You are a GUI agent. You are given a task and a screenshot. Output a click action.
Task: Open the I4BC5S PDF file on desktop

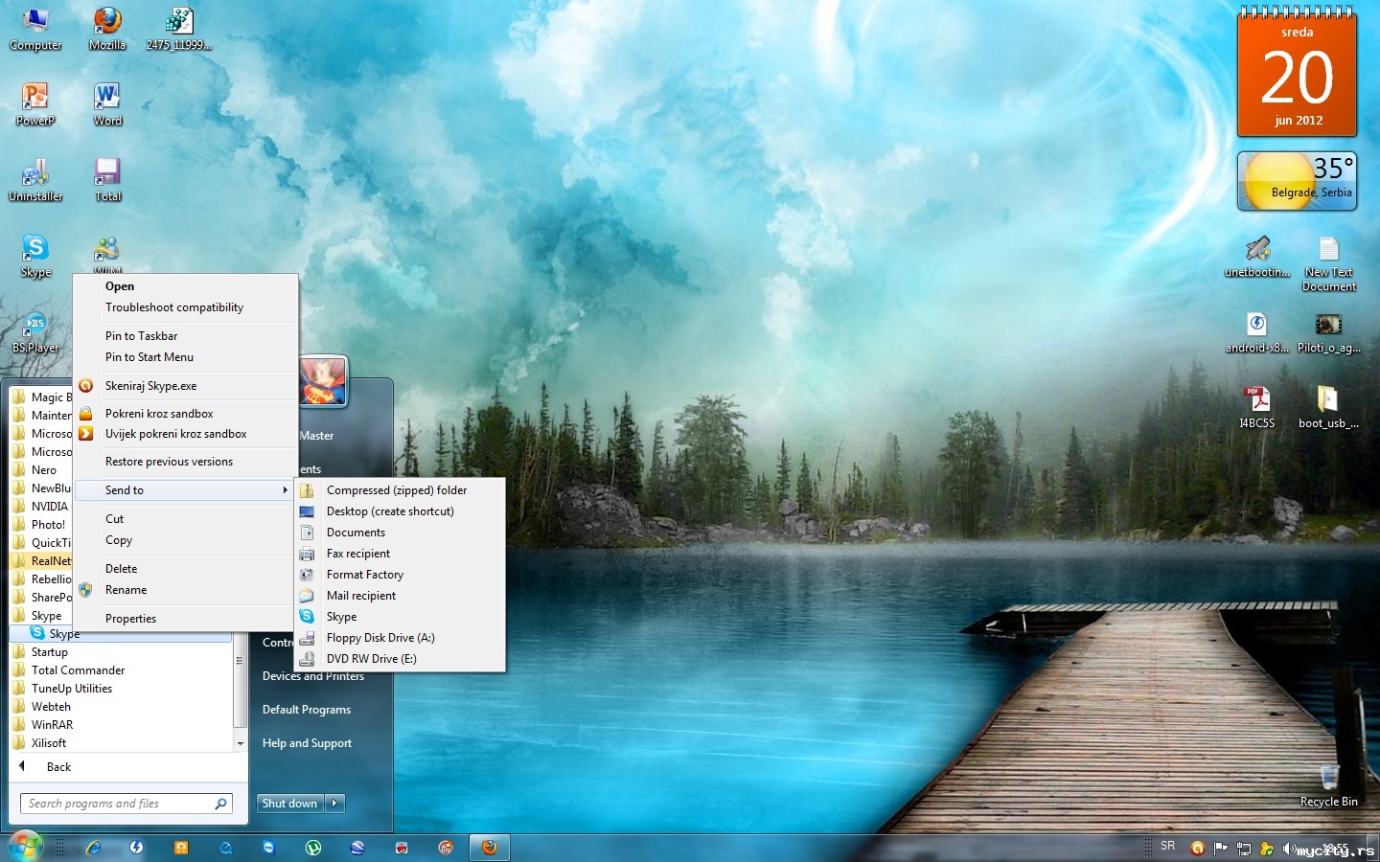coord(1256,403)
